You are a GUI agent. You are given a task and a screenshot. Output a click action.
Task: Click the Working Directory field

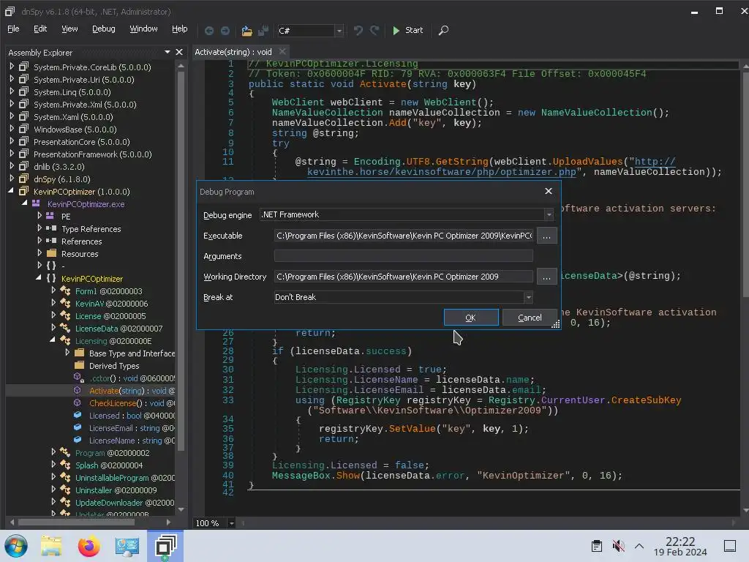[404, 277]
